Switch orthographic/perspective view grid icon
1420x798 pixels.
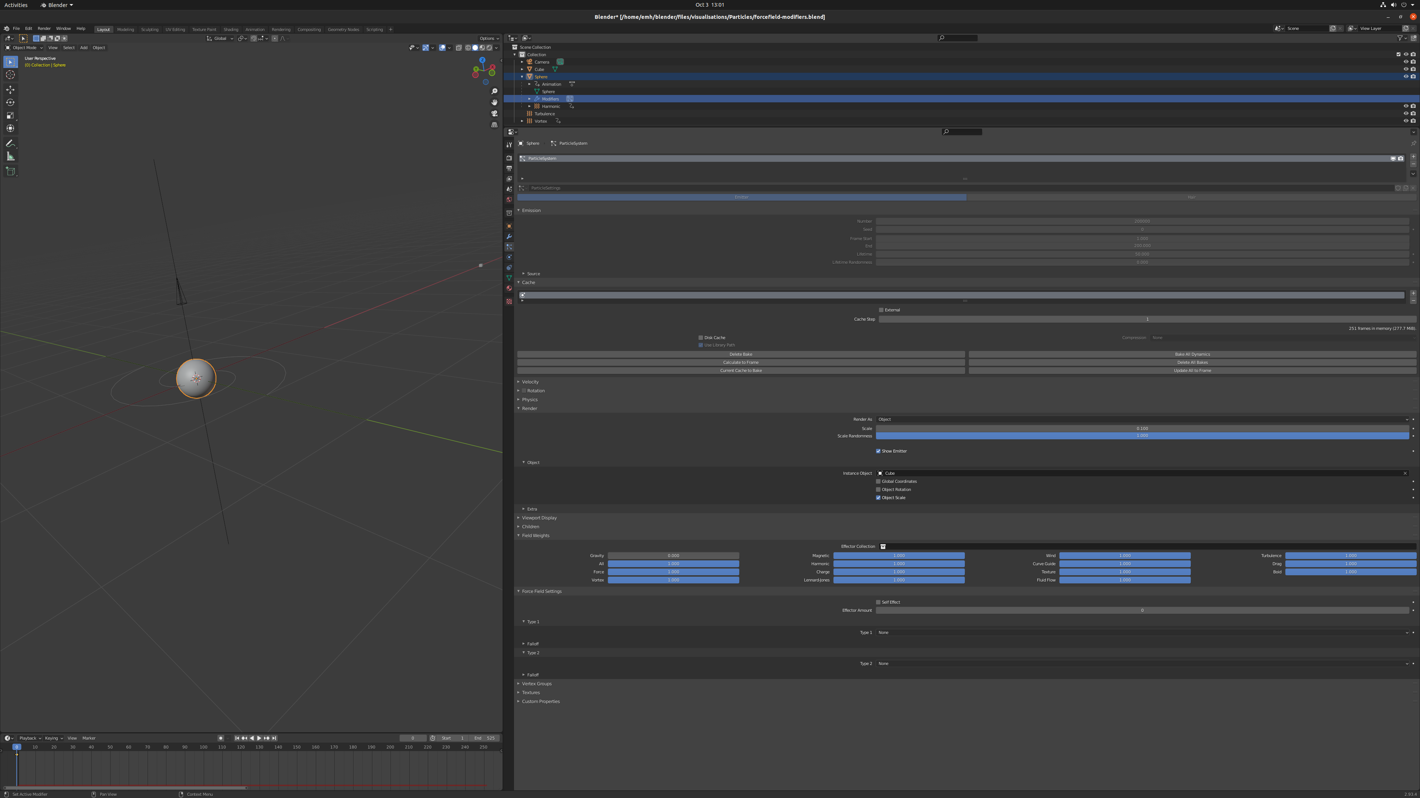pyautogui.click(x=494, y=125)
